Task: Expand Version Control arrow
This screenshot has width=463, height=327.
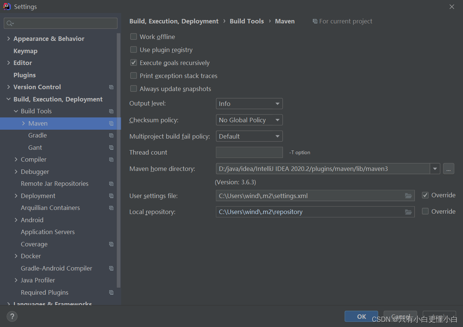Action: (9, 87)
